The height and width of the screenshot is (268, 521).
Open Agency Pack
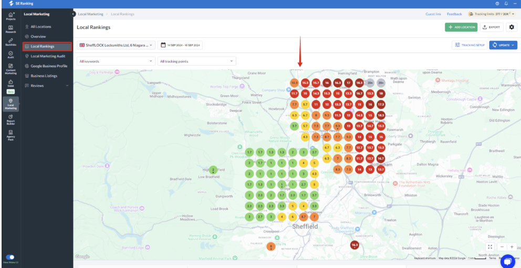tap(11, 135)
